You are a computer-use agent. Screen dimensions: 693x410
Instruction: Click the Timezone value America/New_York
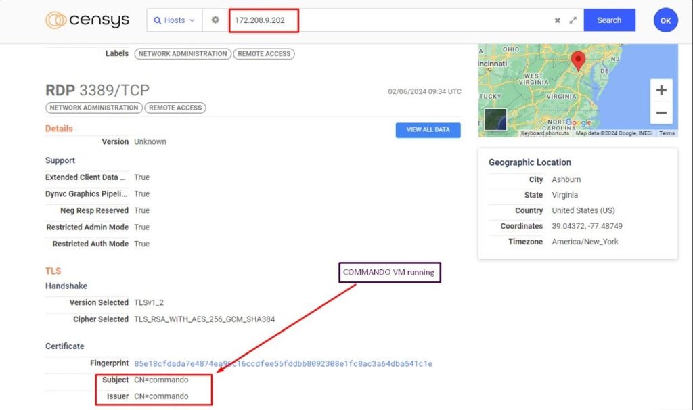585,242
